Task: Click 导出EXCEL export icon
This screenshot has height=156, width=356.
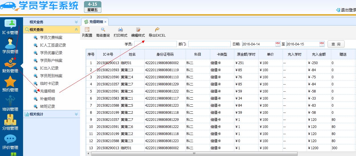Action: [157, 29]
